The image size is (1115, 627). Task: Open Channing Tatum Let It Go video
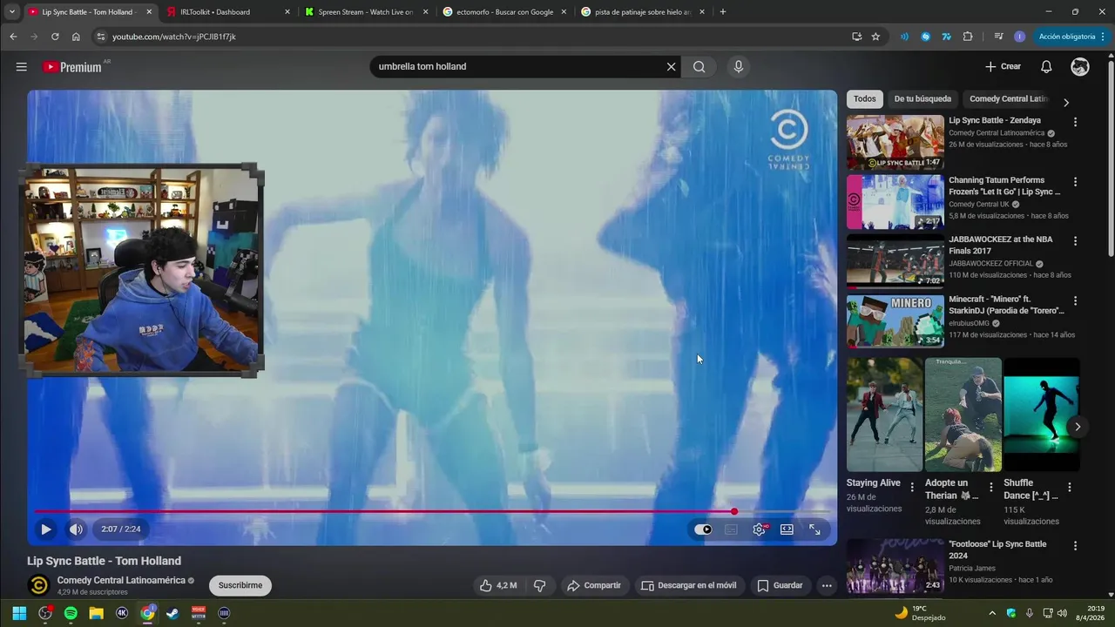coord(895,202)
